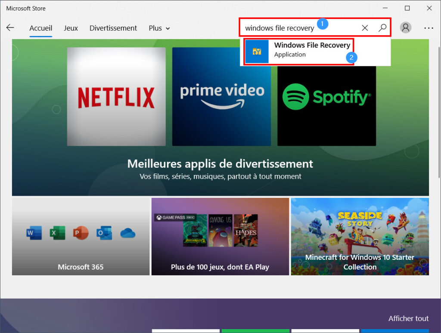The height and width of the screenshot is (333, 441).
Task: Open the Spotify tile
Action: click(x=326, y=106)
